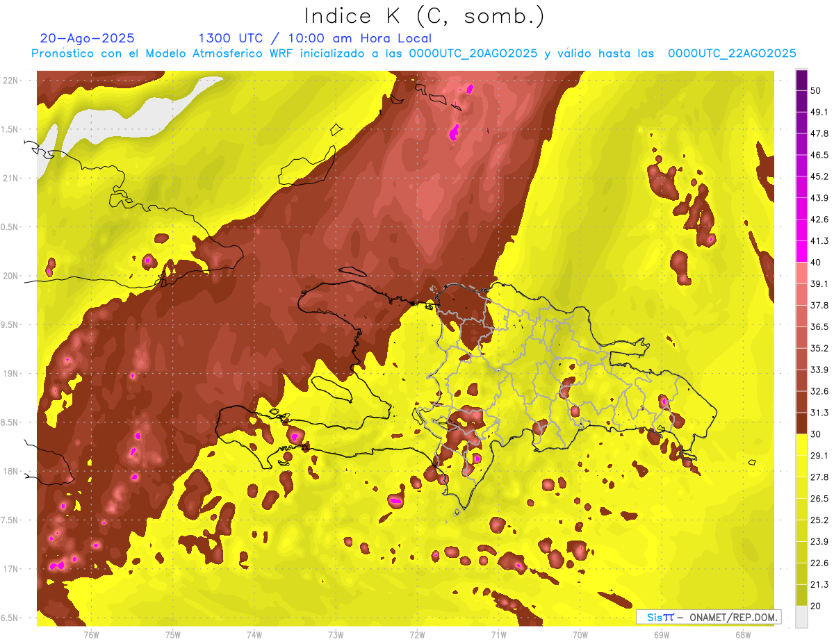Click the "49.1" color scale label
Screen dimensions: 834x644
pyautogui.click(x=819, y=112)
